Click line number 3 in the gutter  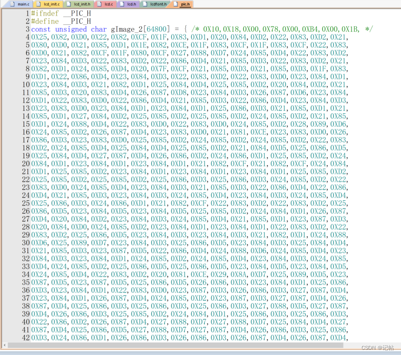[28, 29]
